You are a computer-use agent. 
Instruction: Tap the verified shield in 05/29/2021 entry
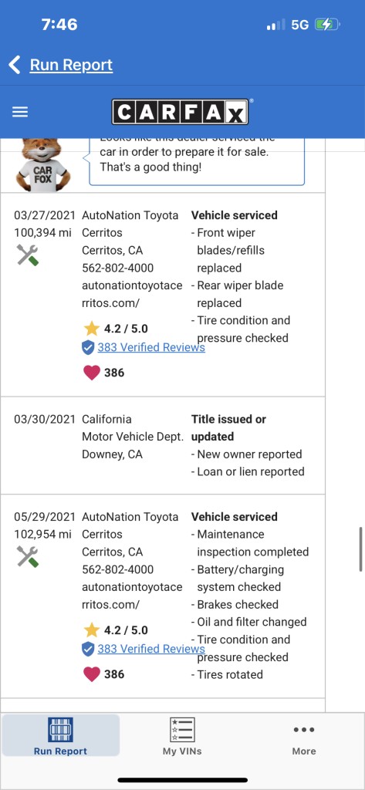coord(88,649)
